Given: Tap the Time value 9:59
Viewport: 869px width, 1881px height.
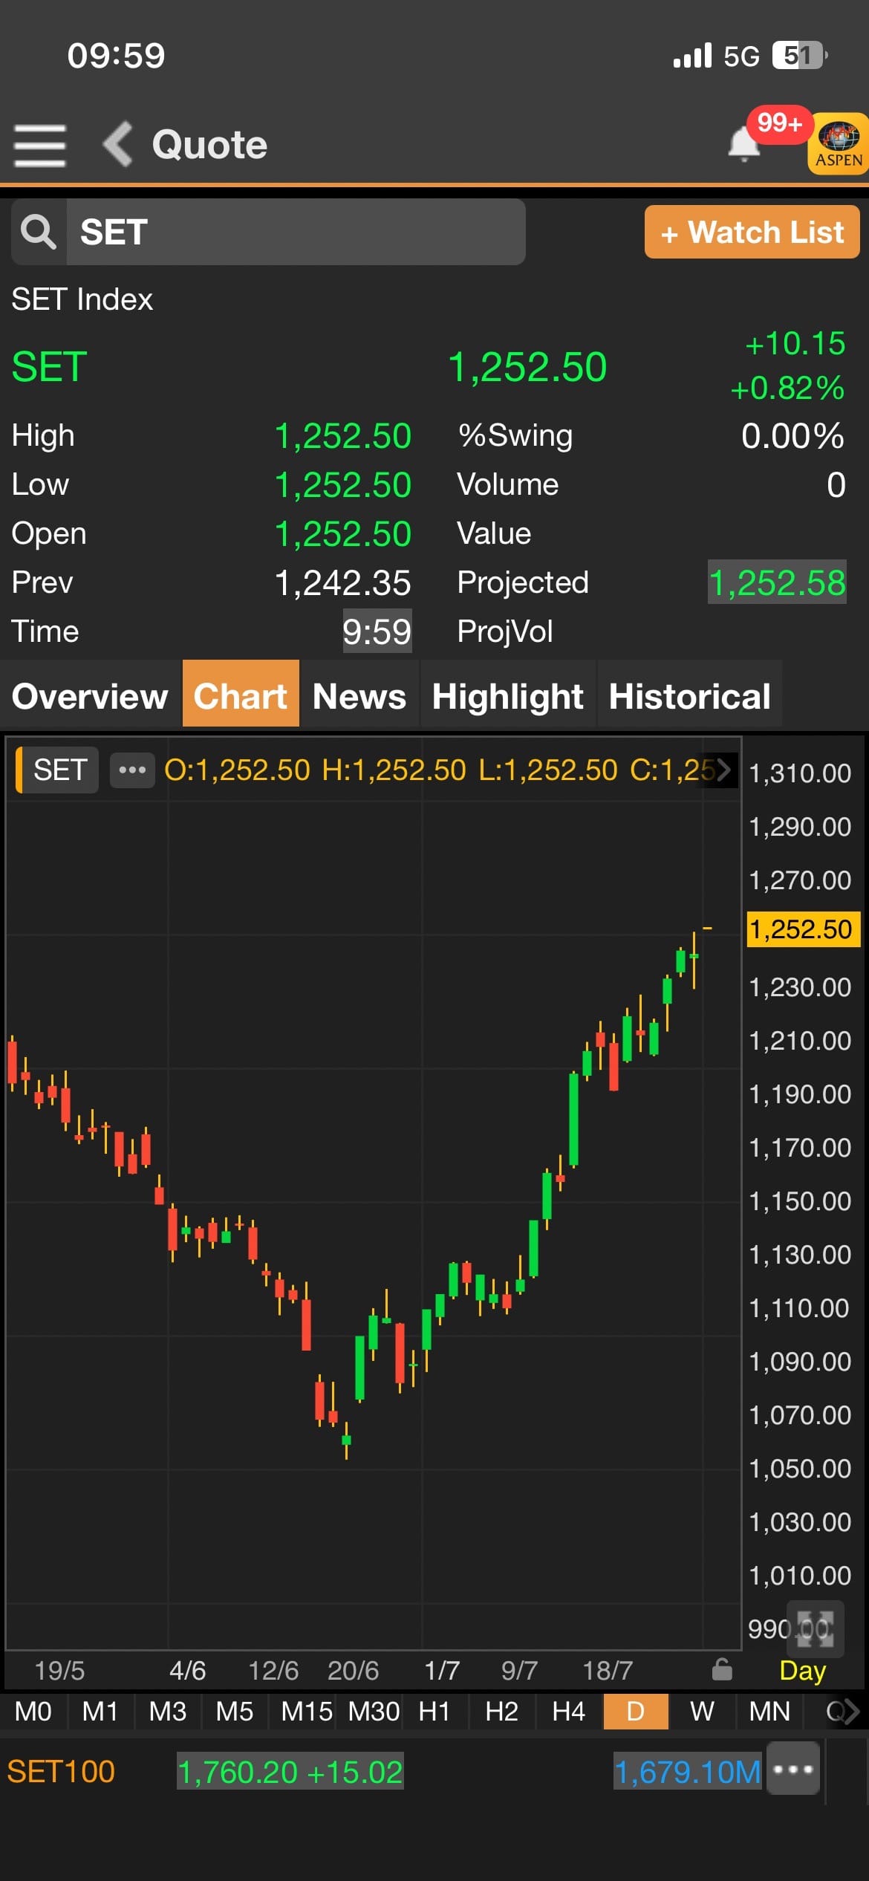Looking at the screenshot, I should (377, 631).
